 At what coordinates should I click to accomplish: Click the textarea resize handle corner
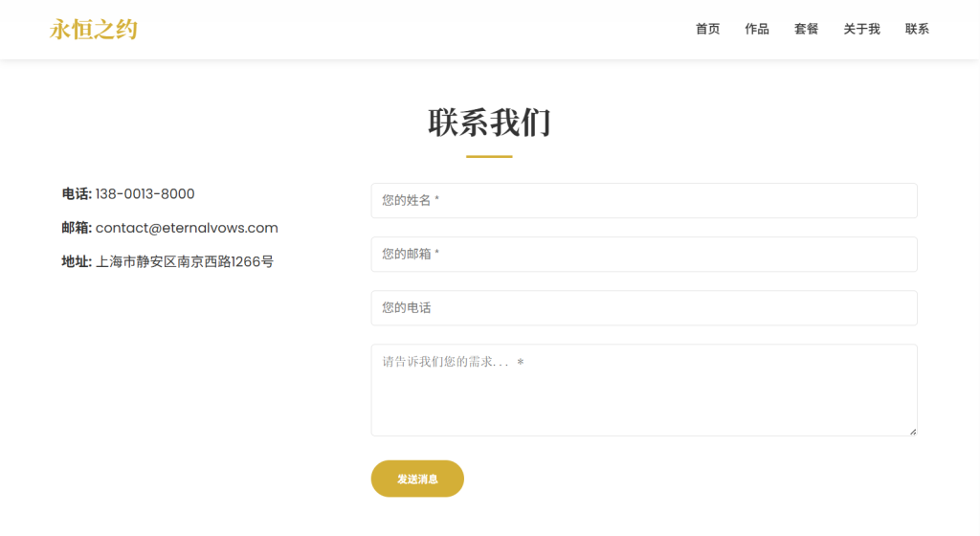click(912, 432)
